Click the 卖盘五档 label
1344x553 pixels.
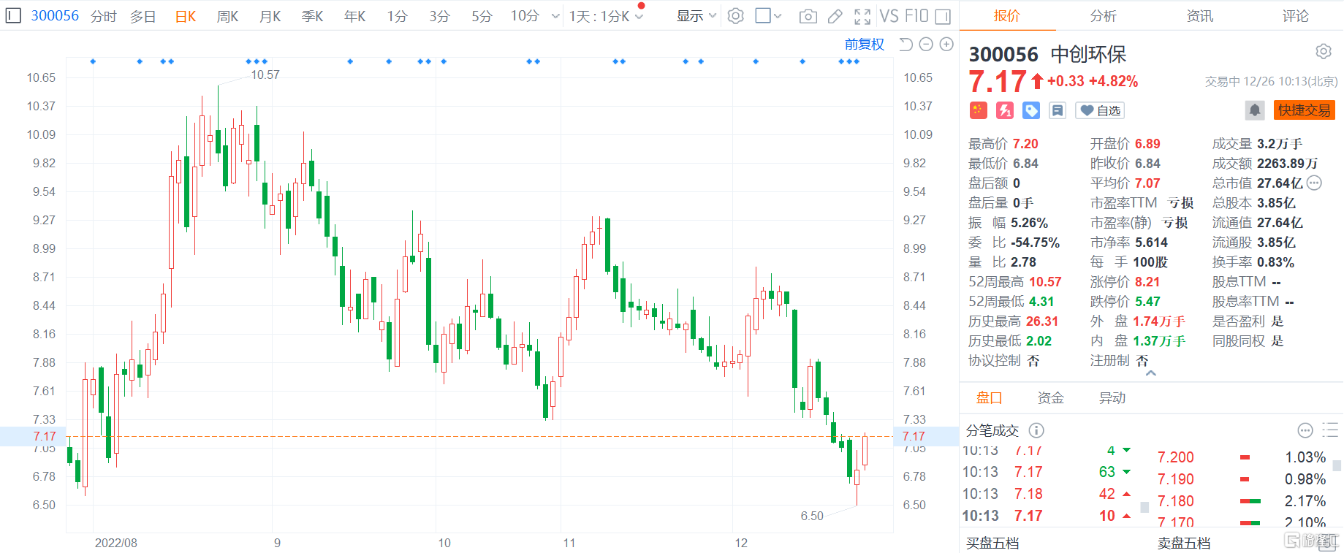tap(1184, 544)
